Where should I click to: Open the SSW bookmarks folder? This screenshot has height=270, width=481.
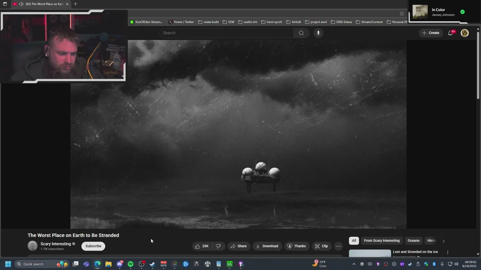click(x=228, y=22)
